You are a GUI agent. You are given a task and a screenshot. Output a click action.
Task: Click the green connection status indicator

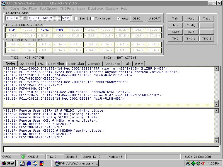[x=23, y=157]
